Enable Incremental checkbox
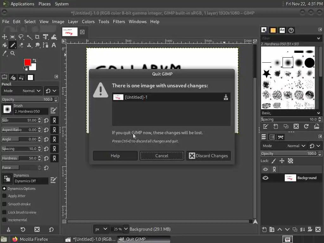Screen dimensions: 324x243 (4, 220)
